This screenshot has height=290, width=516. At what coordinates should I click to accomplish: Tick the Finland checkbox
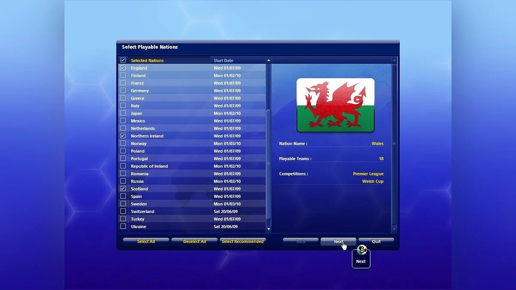(x=123, y=75)
